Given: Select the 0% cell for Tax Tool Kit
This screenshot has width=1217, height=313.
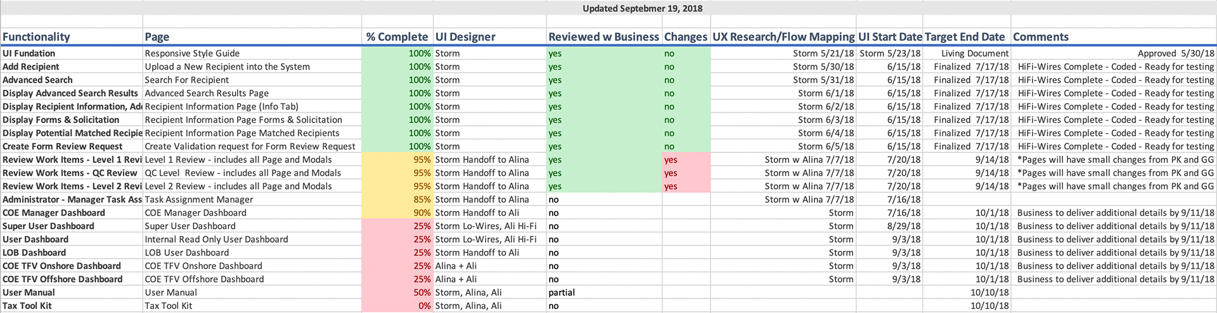Looking at the screenshot, I should [397, 305].
